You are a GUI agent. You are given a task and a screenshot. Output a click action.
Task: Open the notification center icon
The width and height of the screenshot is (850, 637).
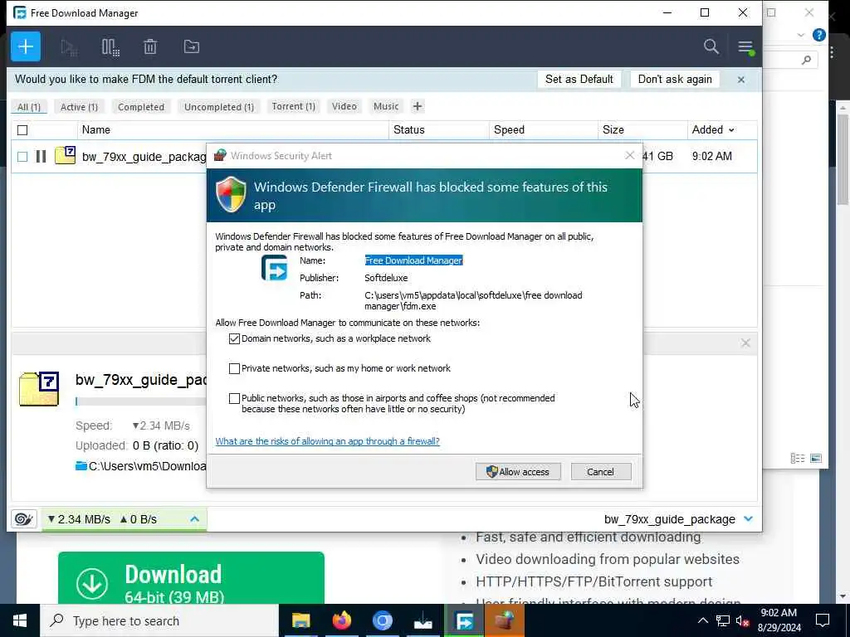[x=823, y=620]
